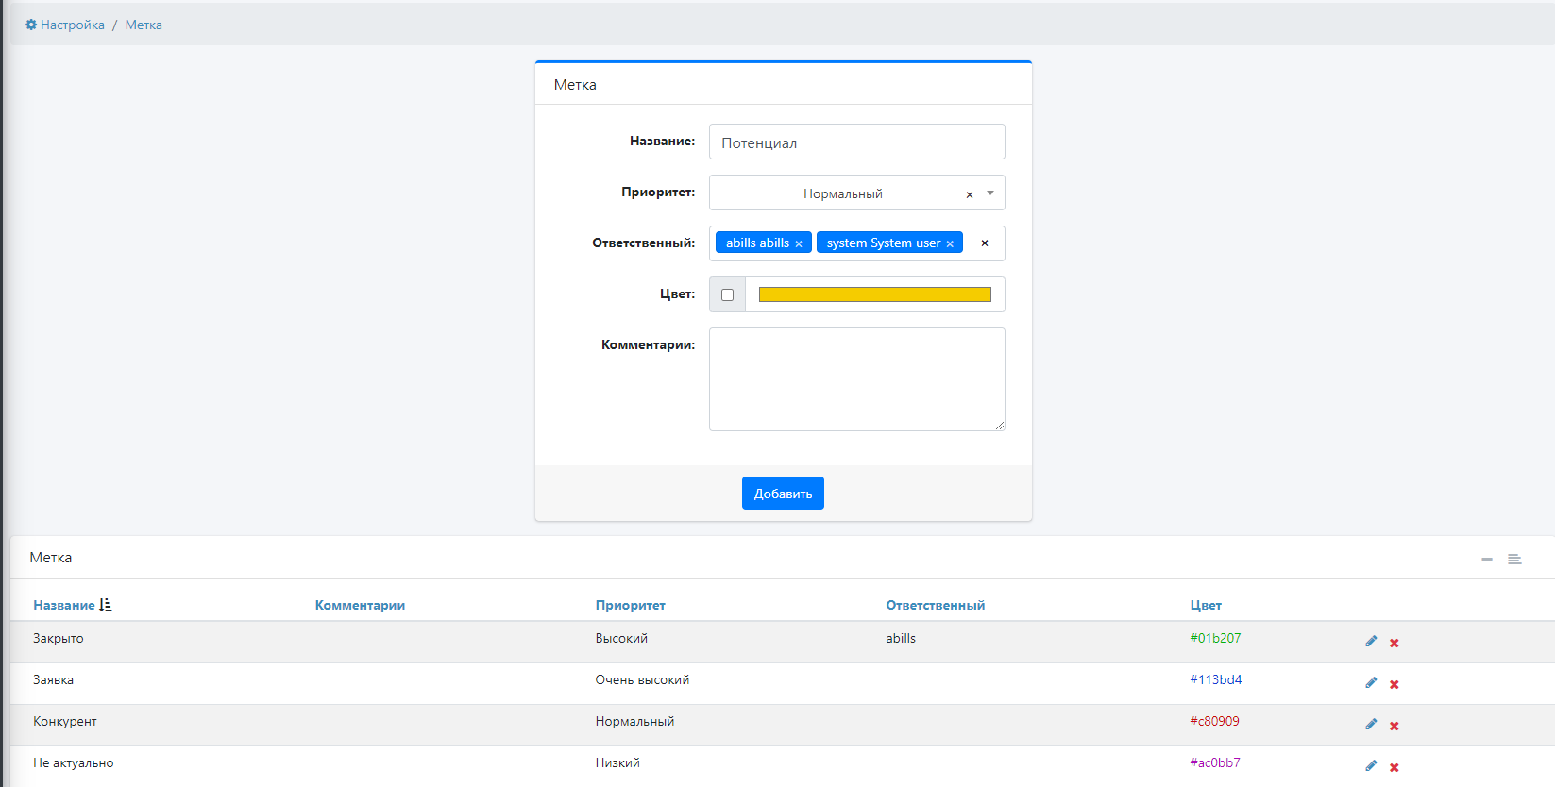Click Метка breadcrumb item
Image resolution: width=1555 pixels, height=787 pixels.
[x=144, y=25]
